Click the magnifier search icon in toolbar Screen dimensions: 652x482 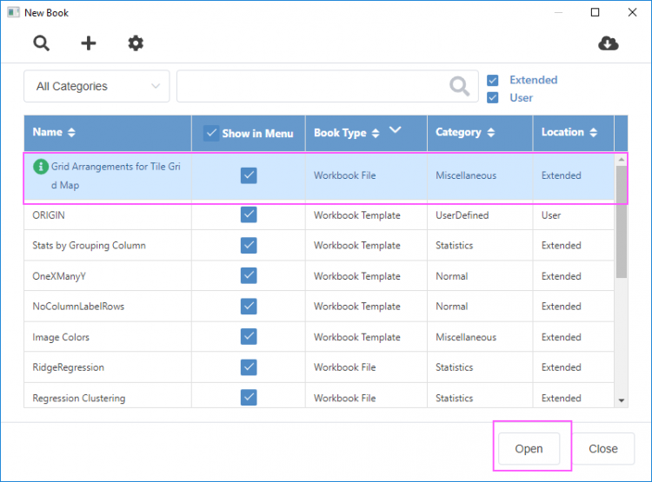point(42,43)
